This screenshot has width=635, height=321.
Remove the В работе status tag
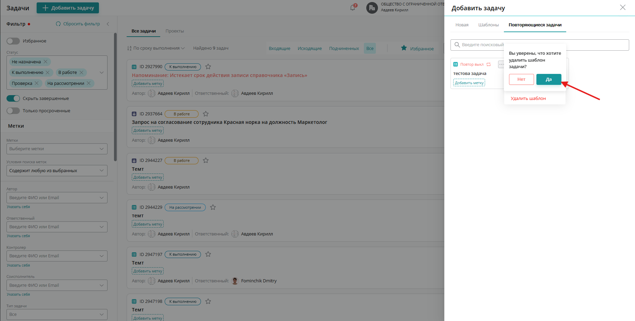tap(81, 73)
